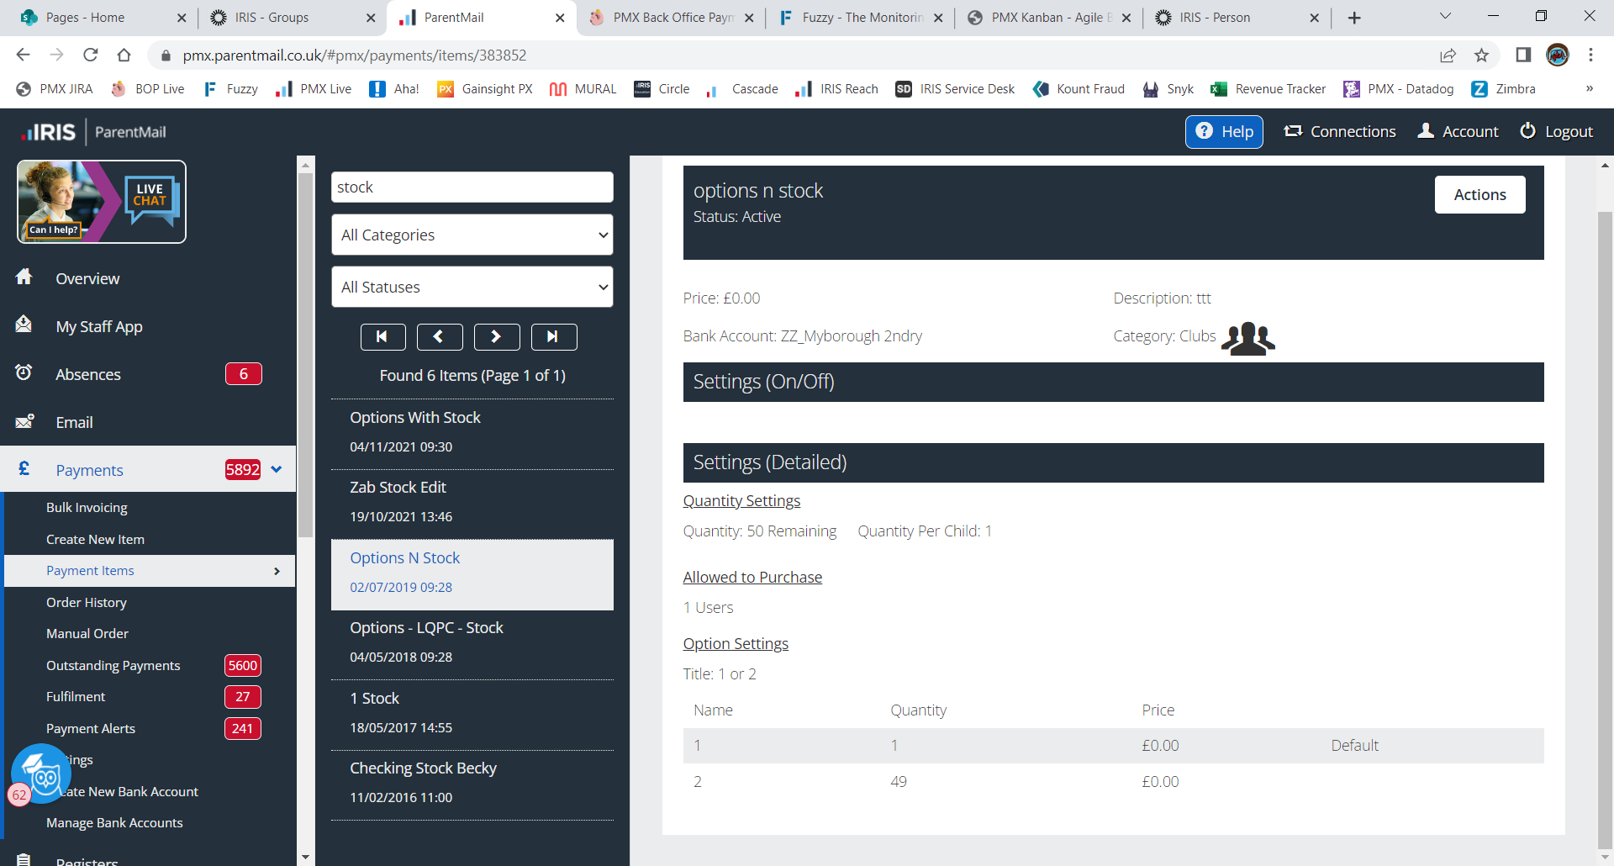Click the Clubs category group icon

[x=1247, y=338]
